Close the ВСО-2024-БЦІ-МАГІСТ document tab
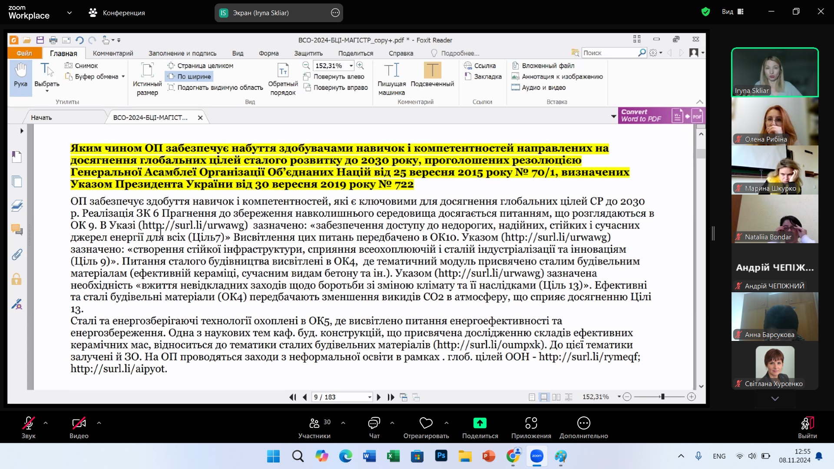This screenshot has height=469, width=834. click(200, 118)
